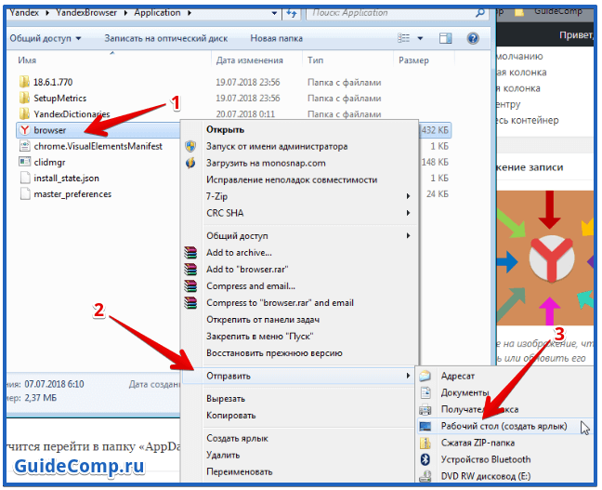Click the master_preferences file icon
Viewport: 602px width, 490px height.
pos(25,194)
